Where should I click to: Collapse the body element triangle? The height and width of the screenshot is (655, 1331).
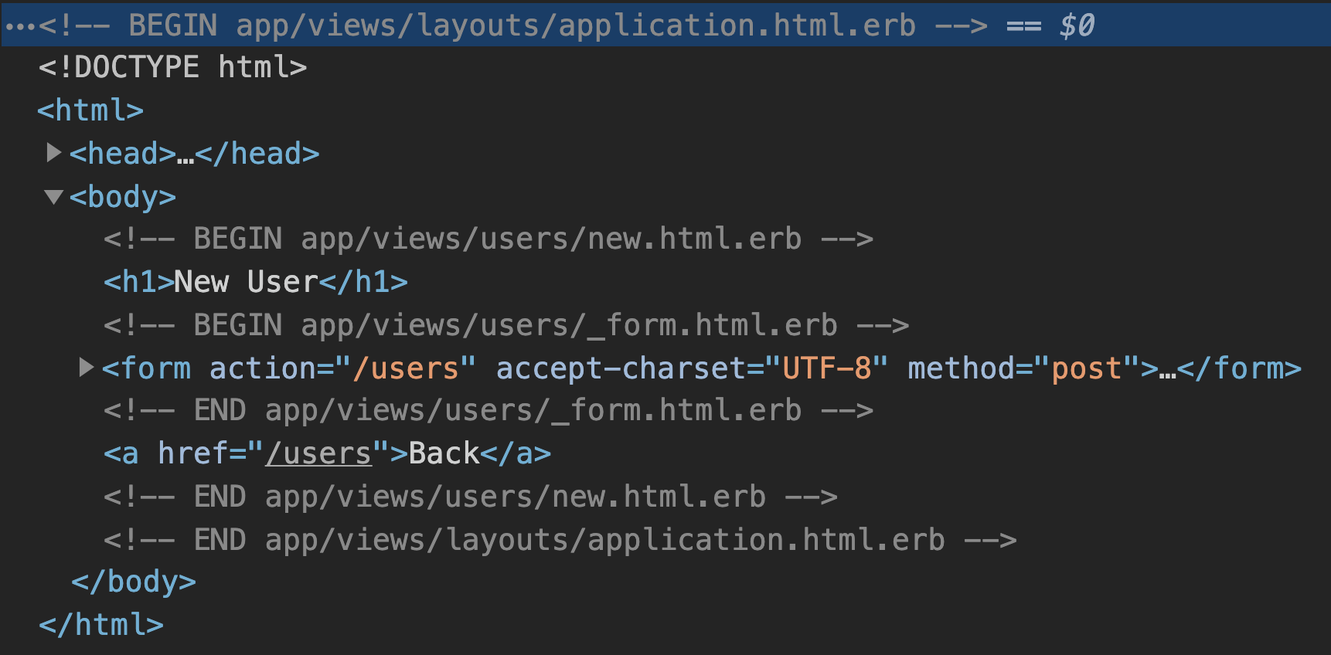[x=53, y=197]
